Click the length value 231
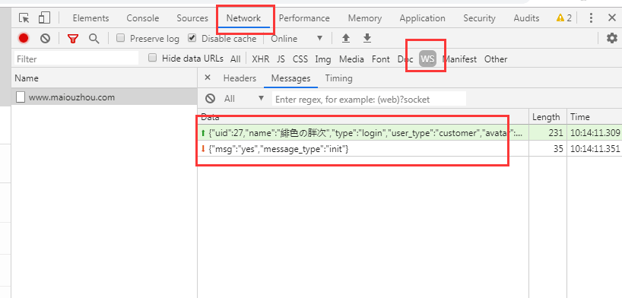Screen dimensions: 622x298 click(x=556, y=133)
